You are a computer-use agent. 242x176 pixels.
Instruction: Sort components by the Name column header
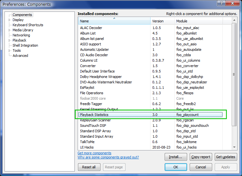(114, 21)
